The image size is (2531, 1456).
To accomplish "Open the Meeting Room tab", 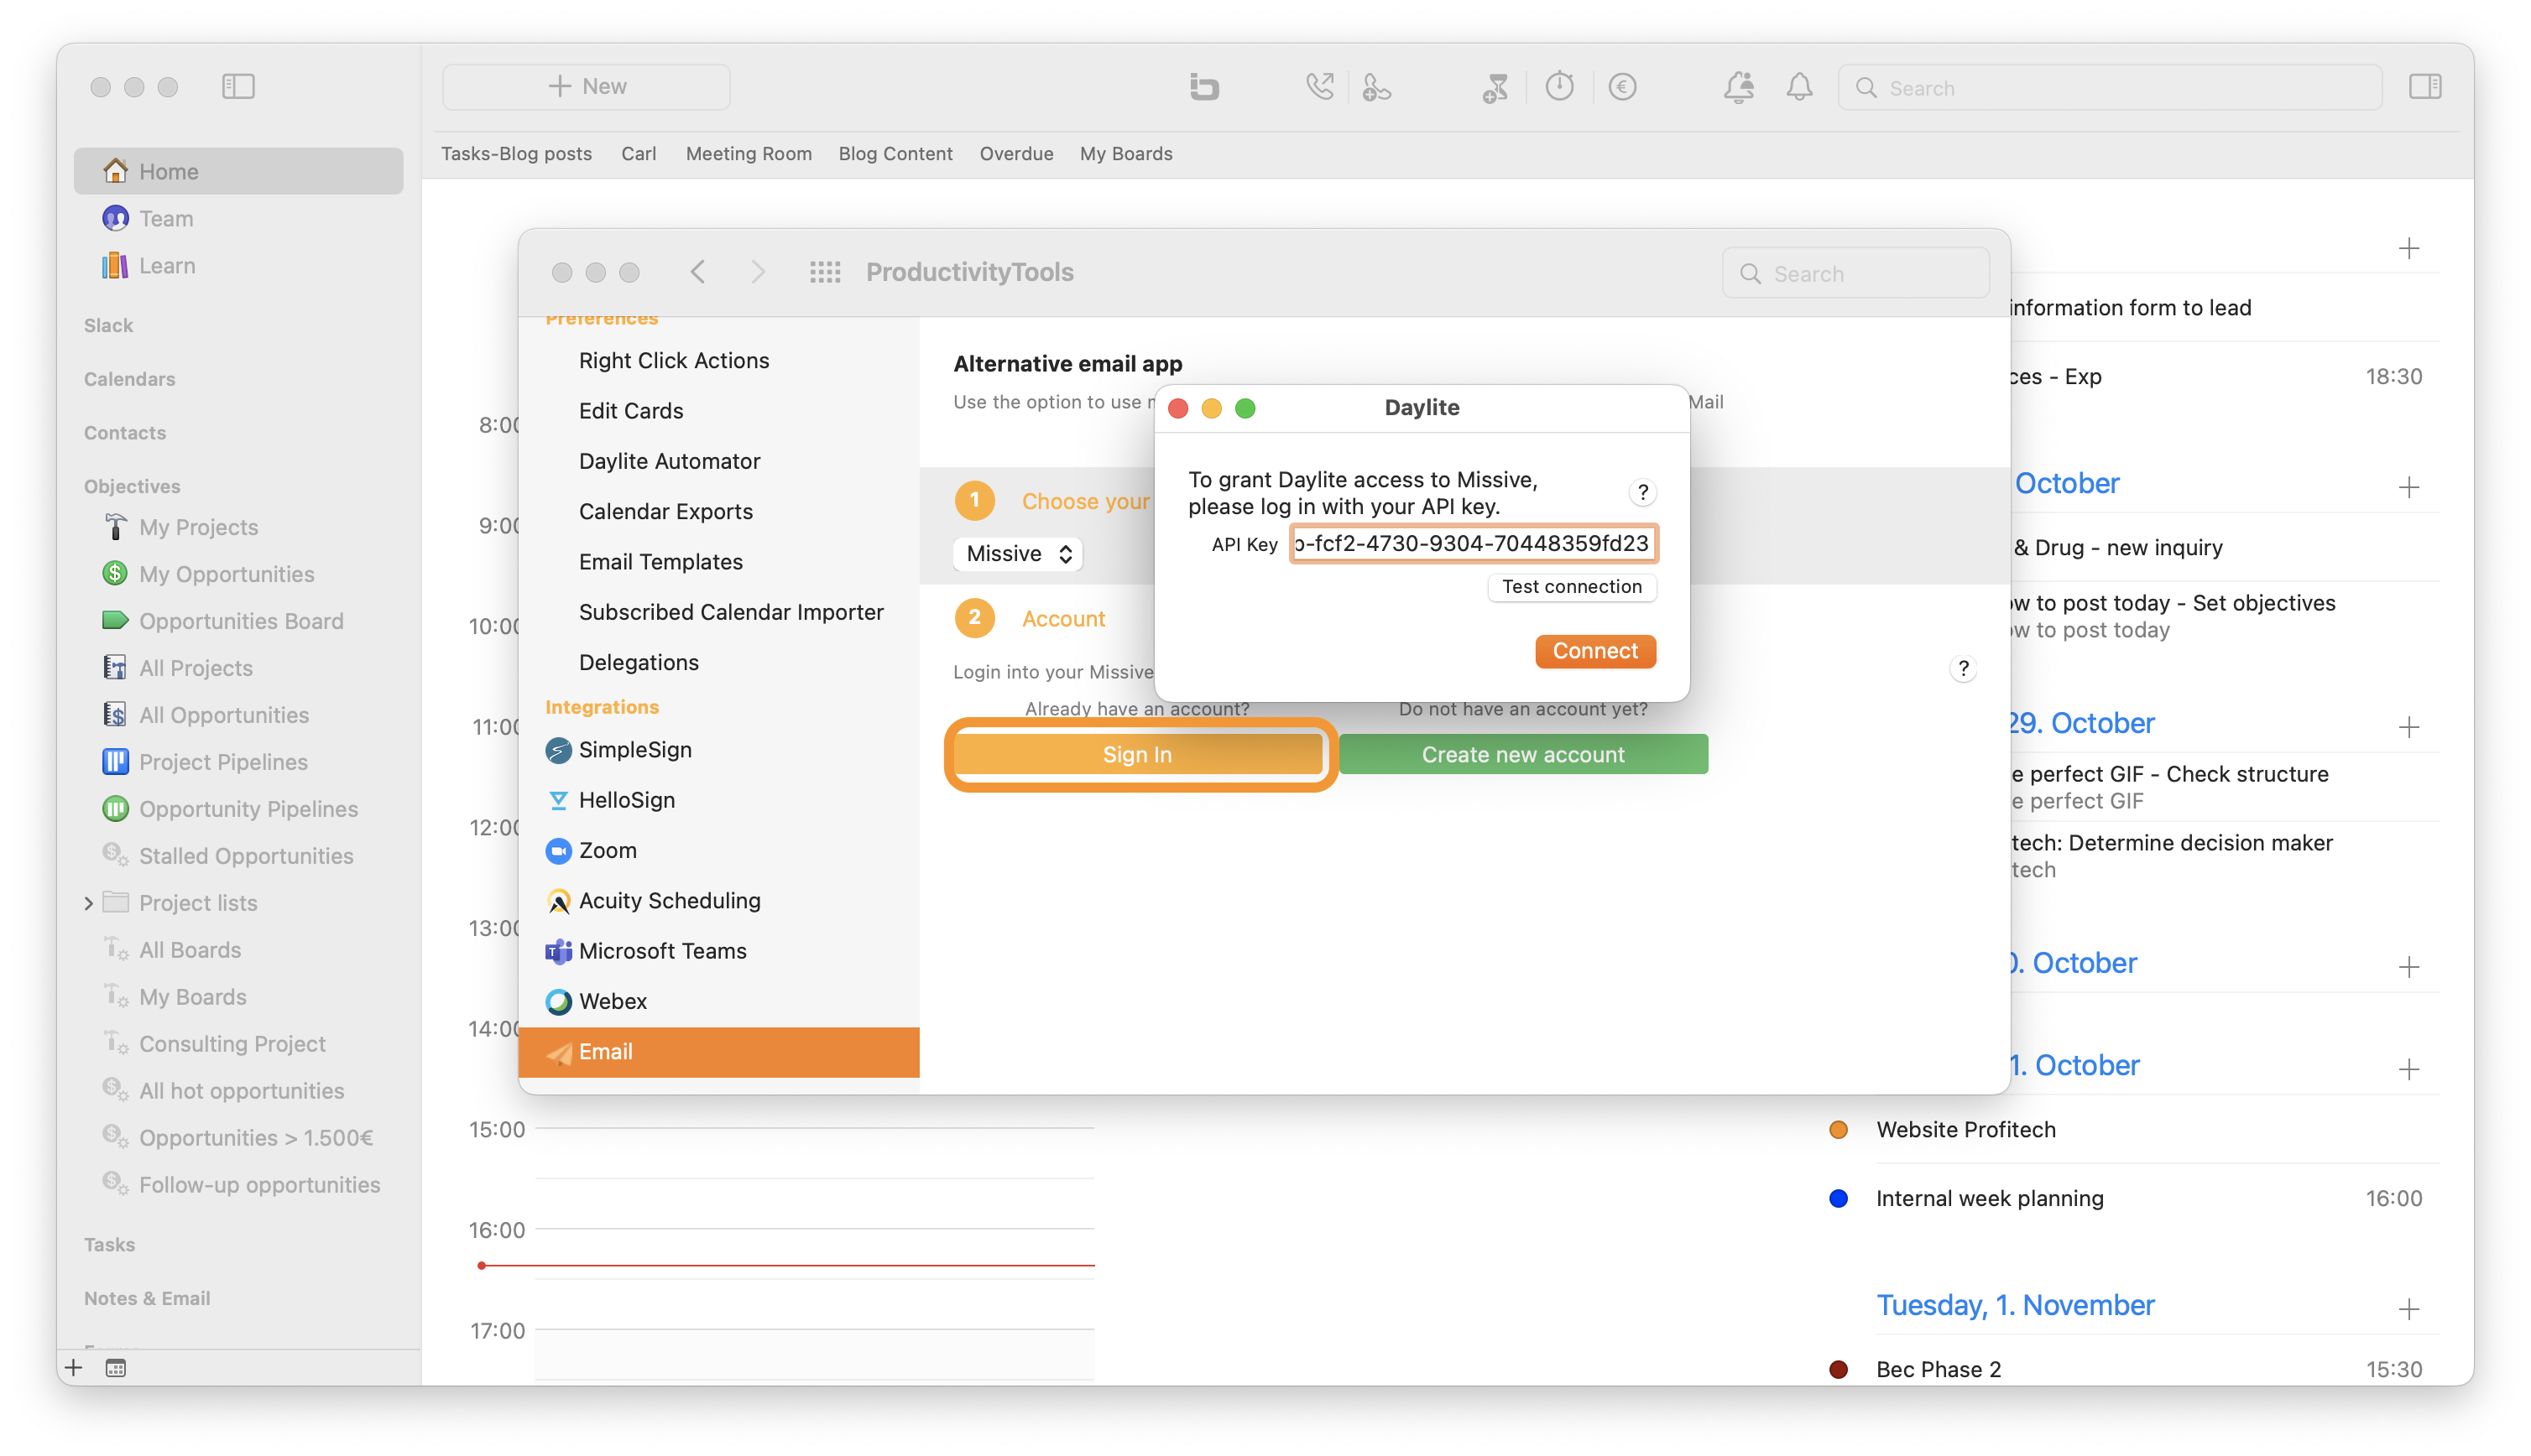I will [749, 153].
